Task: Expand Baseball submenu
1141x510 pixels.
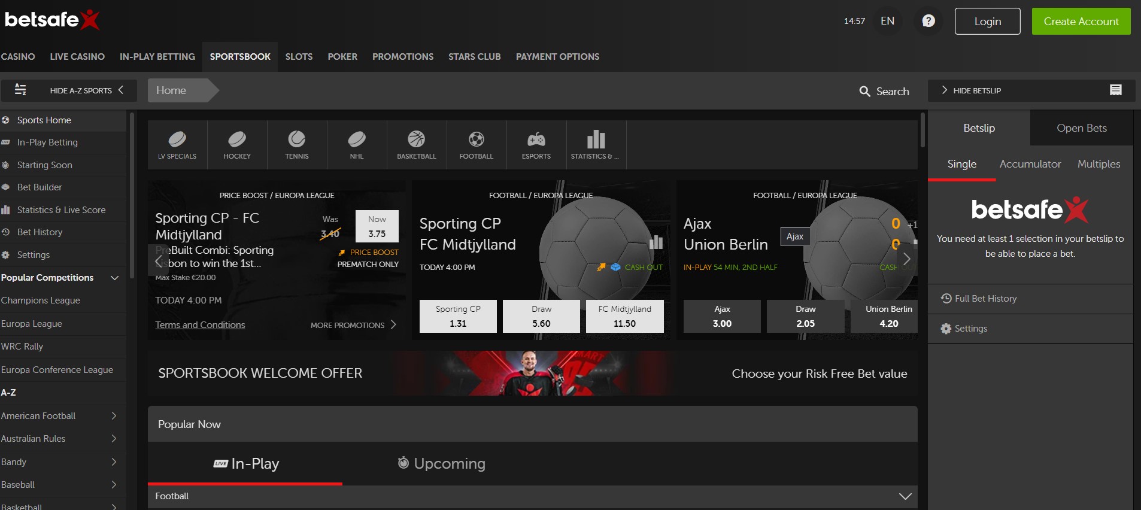Action: click(114, 484)
